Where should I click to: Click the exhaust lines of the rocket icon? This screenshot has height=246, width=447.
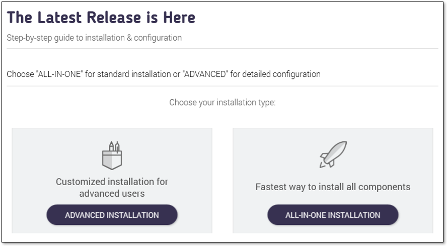point(323,165)
